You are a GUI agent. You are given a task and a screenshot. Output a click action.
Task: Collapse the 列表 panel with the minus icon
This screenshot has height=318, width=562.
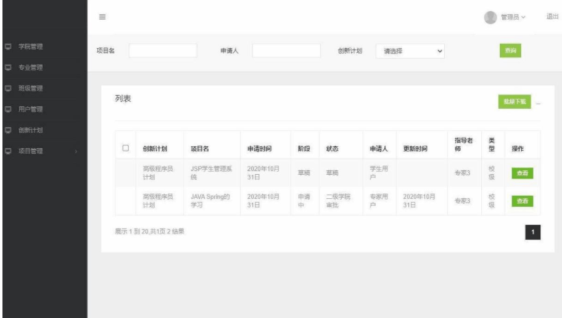point(538,104)
